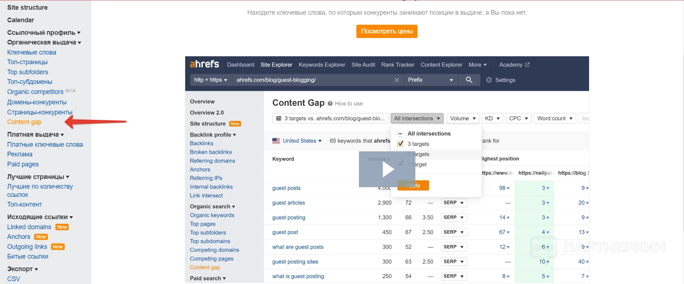Open the Broken backlinks link in the thumbnail
The height and width of the screenshot is (284, 684).
click(x=211, y=152)
